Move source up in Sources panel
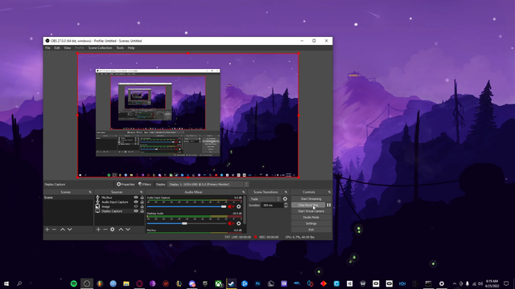Screen dimensions: 515x289 pos(121,230)
